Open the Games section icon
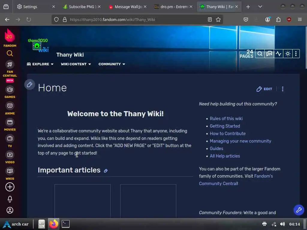Viewport: 307px width, 230px height. tap(10, 90)
